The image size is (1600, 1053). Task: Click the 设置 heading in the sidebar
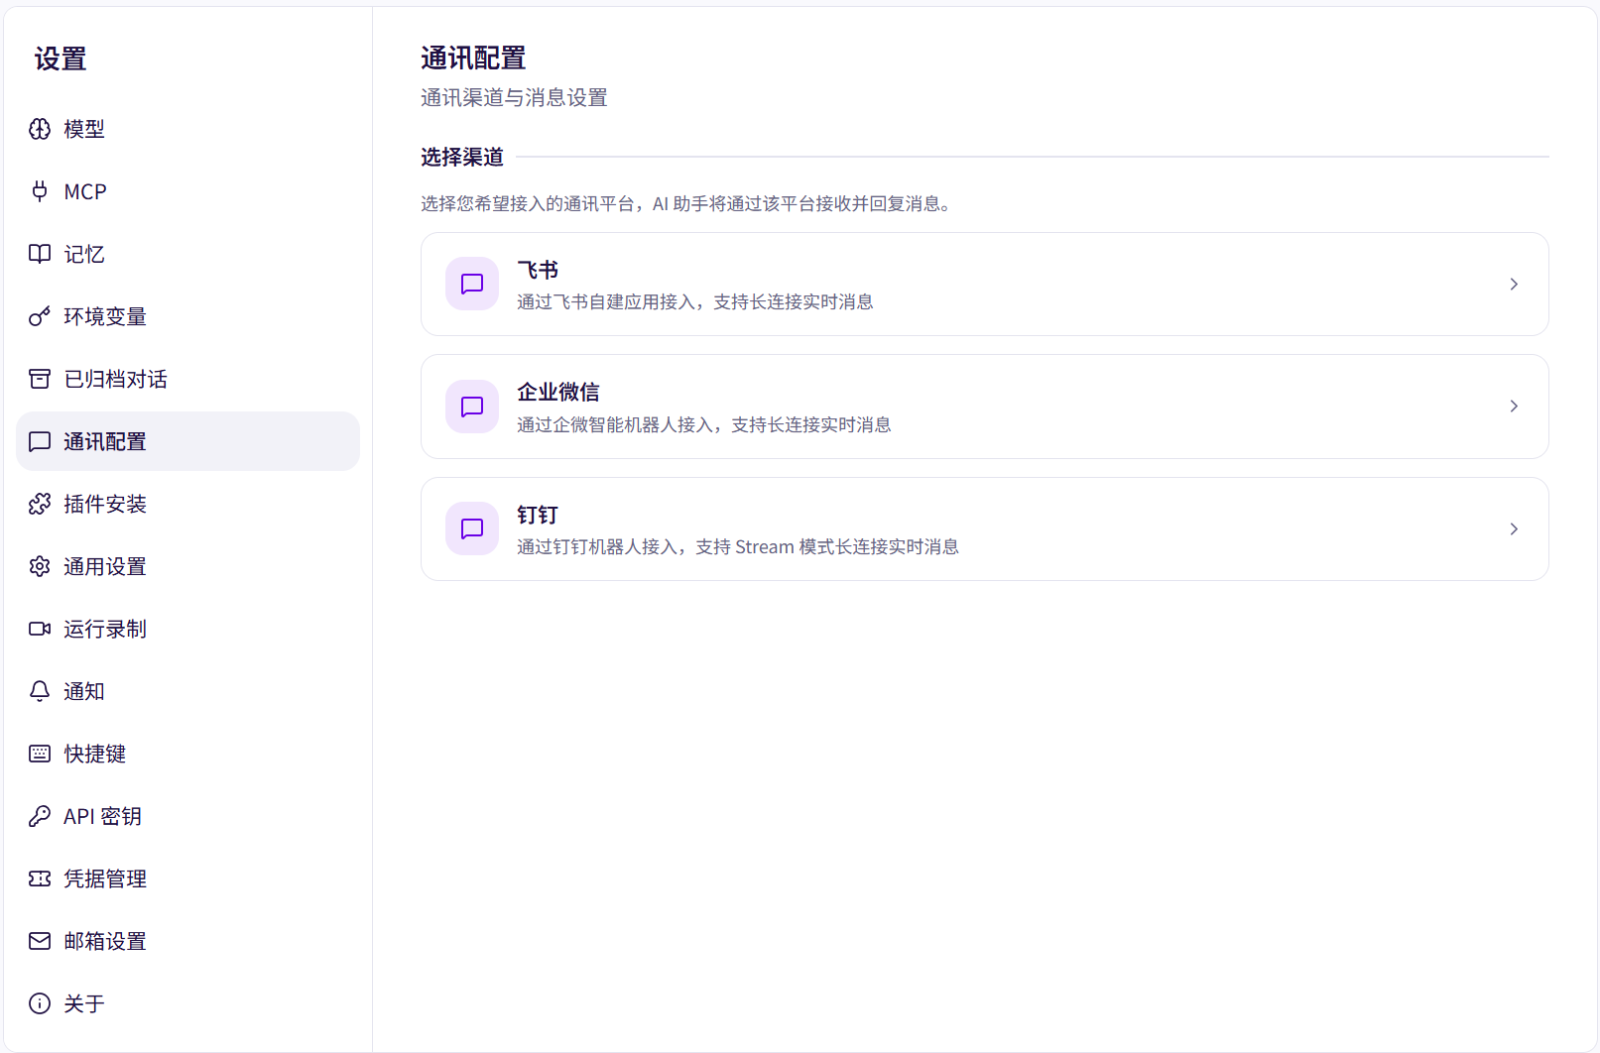pyautogui.click(x=61, y=58)
